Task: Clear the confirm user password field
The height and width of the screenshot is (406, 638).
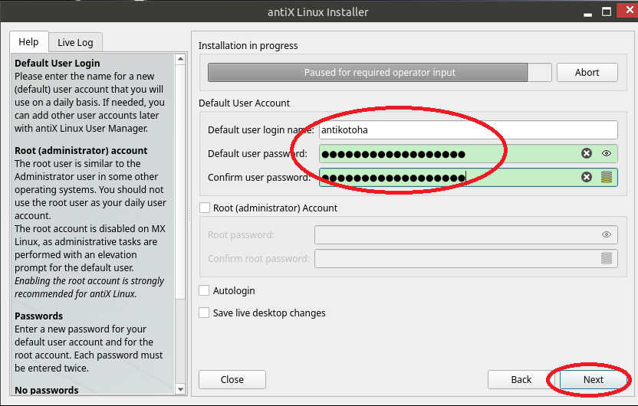Action: point(587,178)
